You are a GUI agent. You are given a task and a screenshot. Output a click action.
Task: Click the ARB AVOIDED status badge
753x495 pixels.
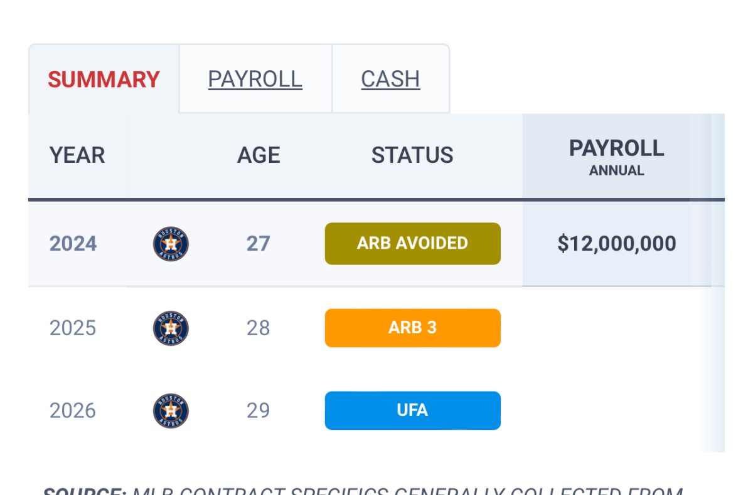pos(412,243)
